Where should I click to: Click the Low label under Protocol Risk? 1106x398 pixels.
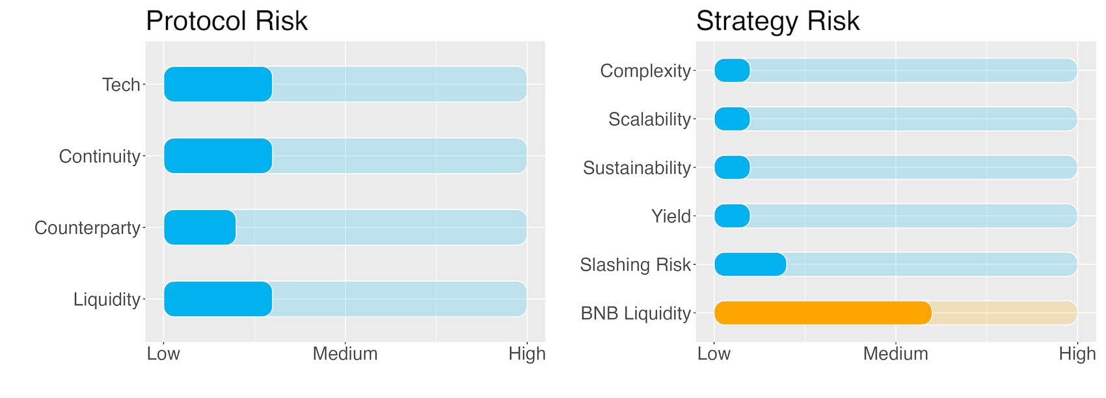tap(163, 354)
